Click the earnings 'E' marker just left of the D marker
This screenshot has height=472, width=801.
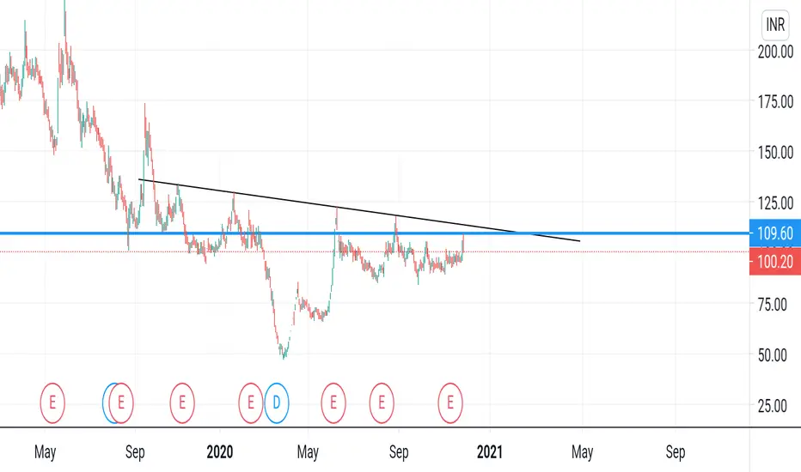250,402
